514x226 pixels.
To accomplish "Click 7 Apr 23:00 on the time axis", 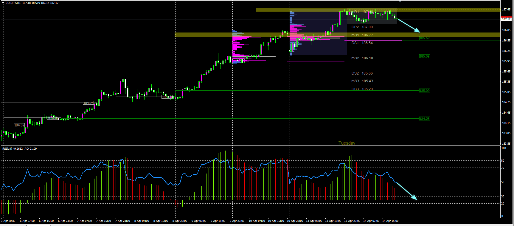I will click(123, 221).
